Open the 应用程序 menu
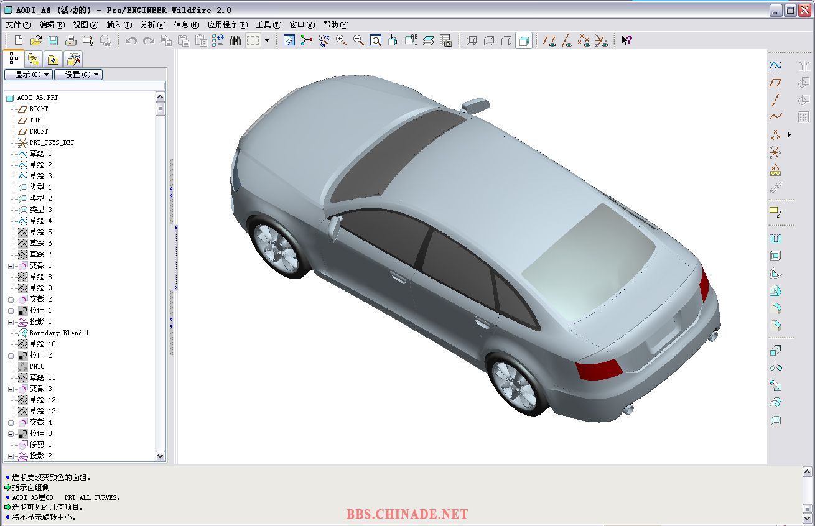Viewport: 815px width, 526px height. tap(228, 25)
